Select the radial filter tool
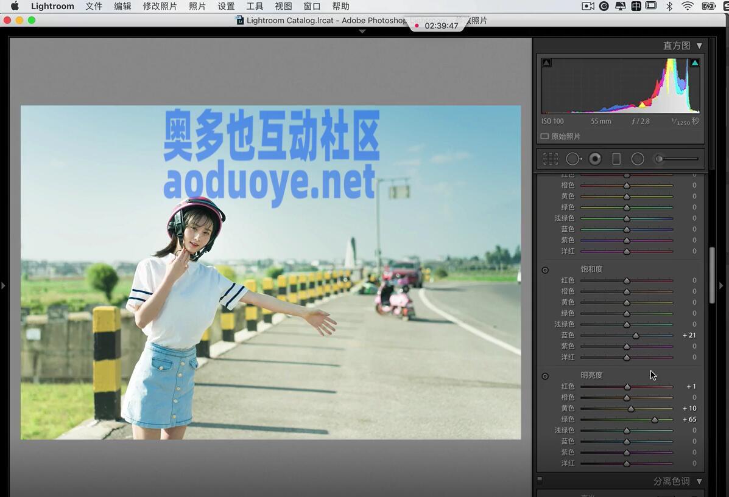The width and height of the screenshot is (729, 497). click(638, 159)
